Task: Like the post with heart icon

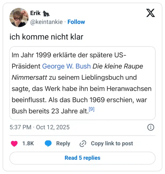Action: 14,143
